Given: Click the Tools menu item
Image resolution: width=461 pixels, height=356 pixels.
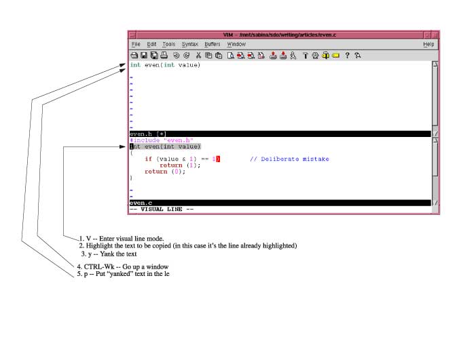Looking at the screenshot, I should (168, 44).
